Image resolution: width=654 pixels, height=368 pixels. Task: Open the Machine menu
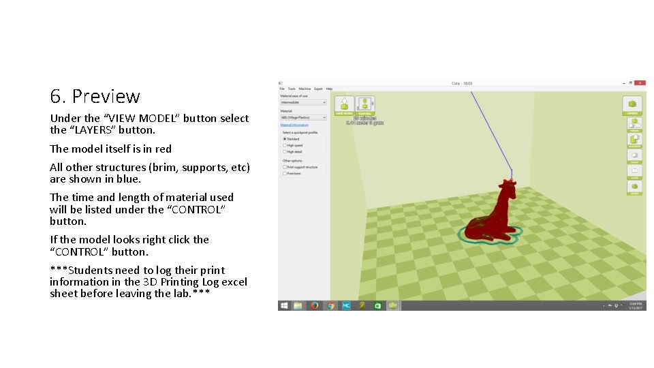click(305, 89)
